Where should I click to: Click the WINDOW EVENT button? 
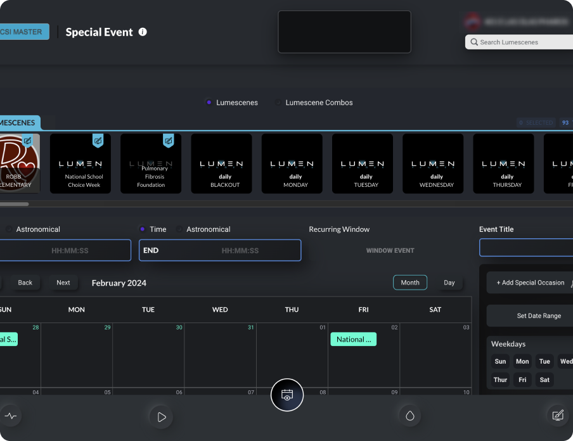[390, 251]
